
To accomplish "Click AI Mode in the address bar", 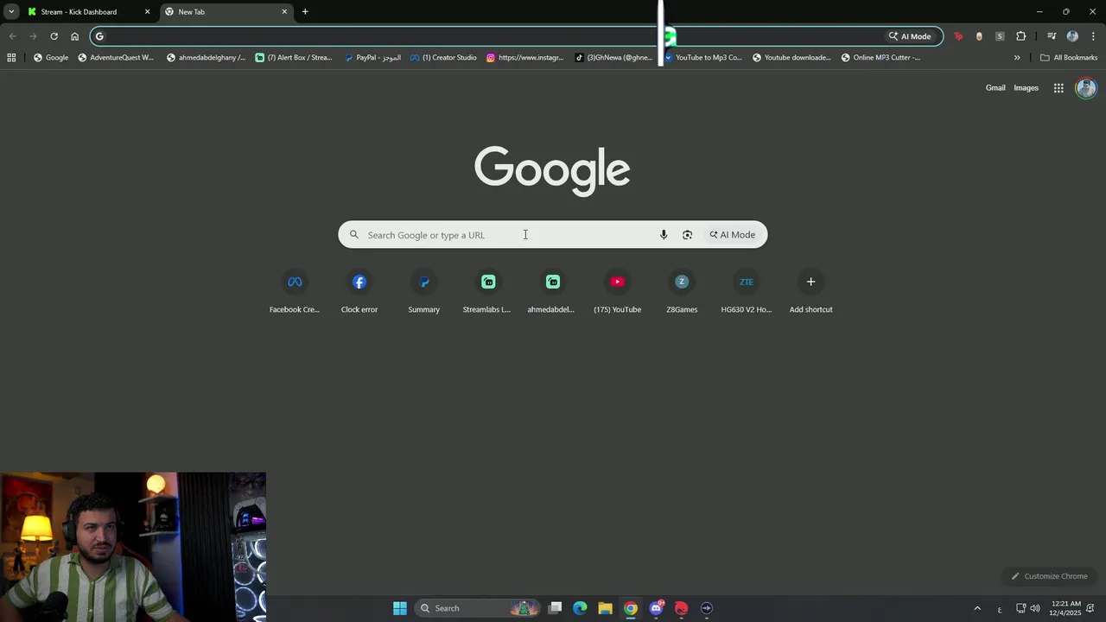I will tap(910, 36).
